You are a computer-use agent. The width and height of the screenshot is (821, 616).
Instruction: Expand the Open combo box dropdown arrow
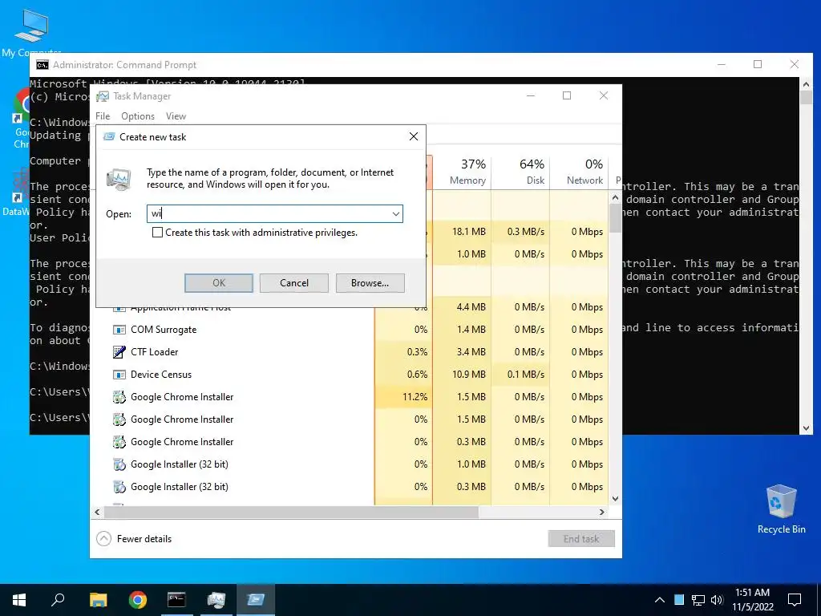(x=396, y=213)
